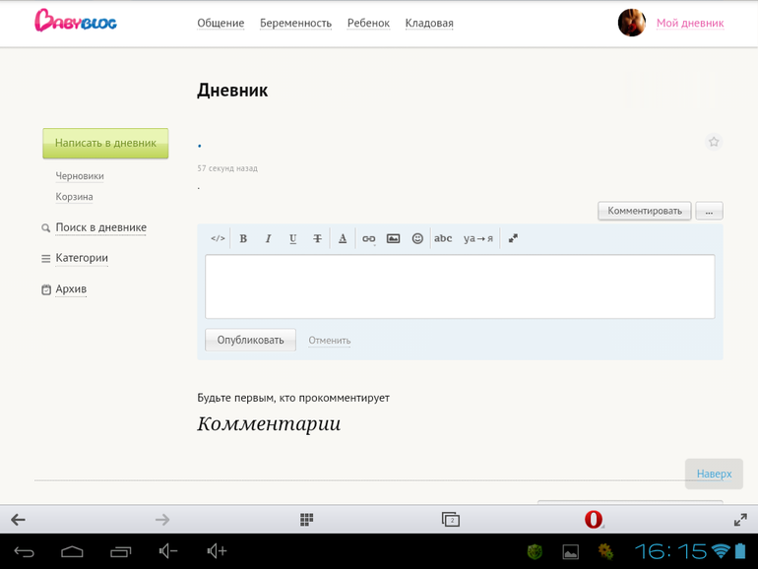Raise volume with the volume up icon
The width and height of the screenshot is (758, 569).
(217, 551)
